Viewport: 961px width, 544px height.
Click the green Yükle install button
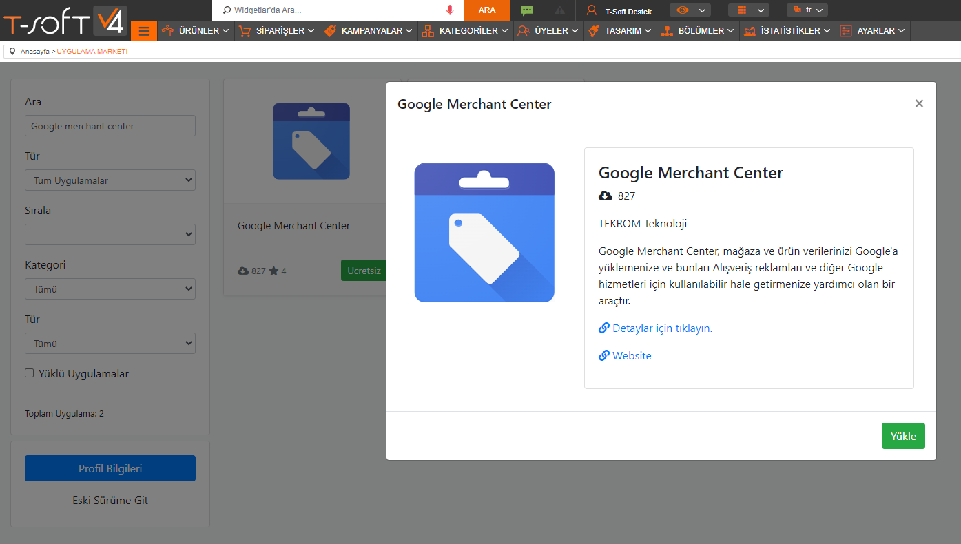tap(903, 436)
